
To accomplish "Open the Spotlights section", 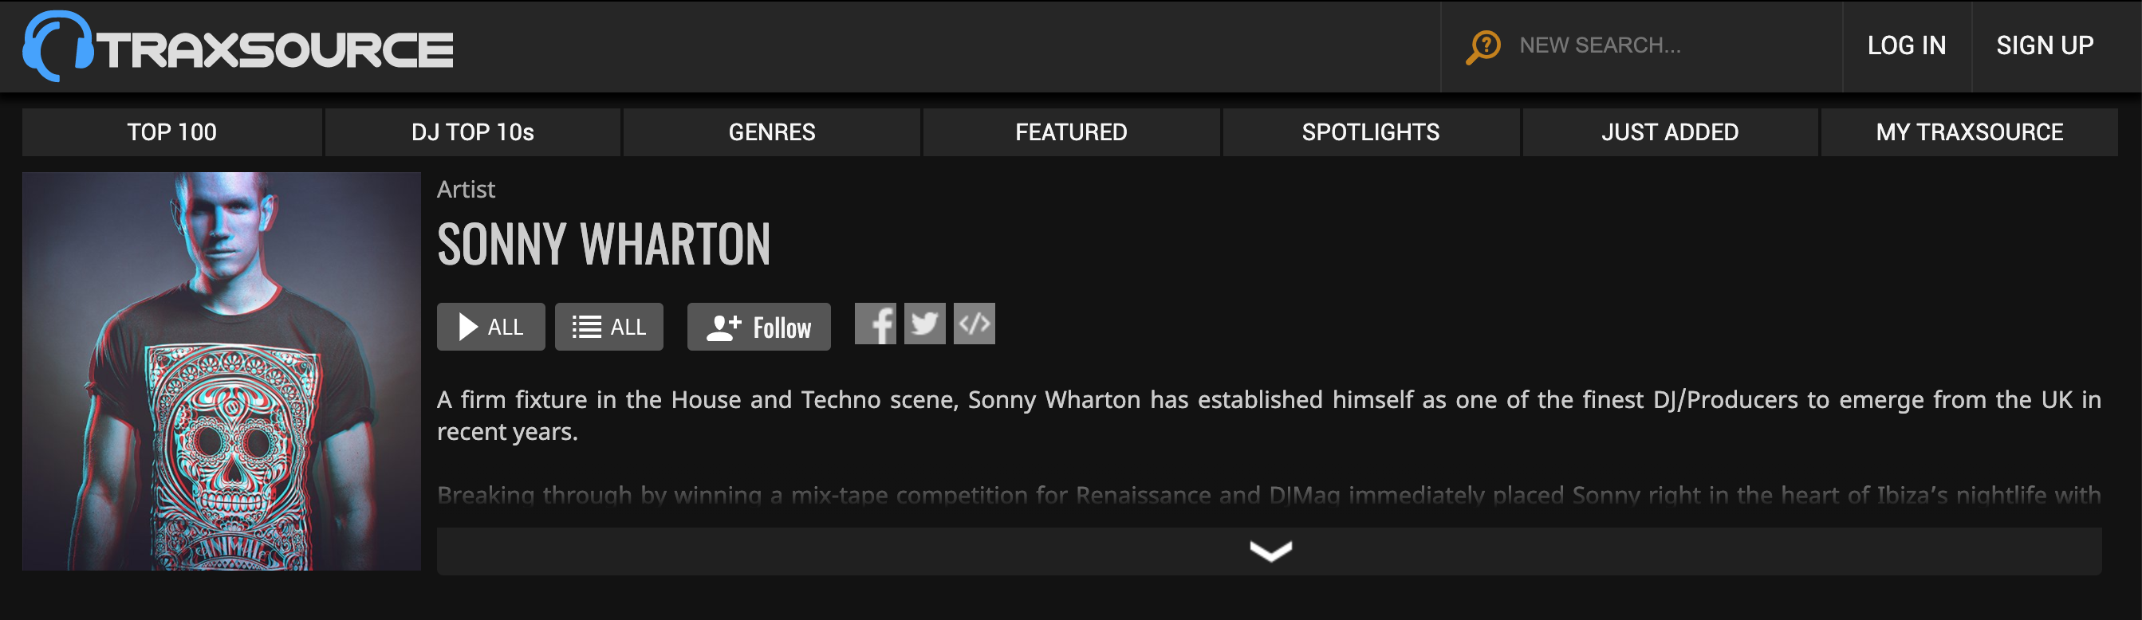I will pyautogui.click(x=1370, y=132).
